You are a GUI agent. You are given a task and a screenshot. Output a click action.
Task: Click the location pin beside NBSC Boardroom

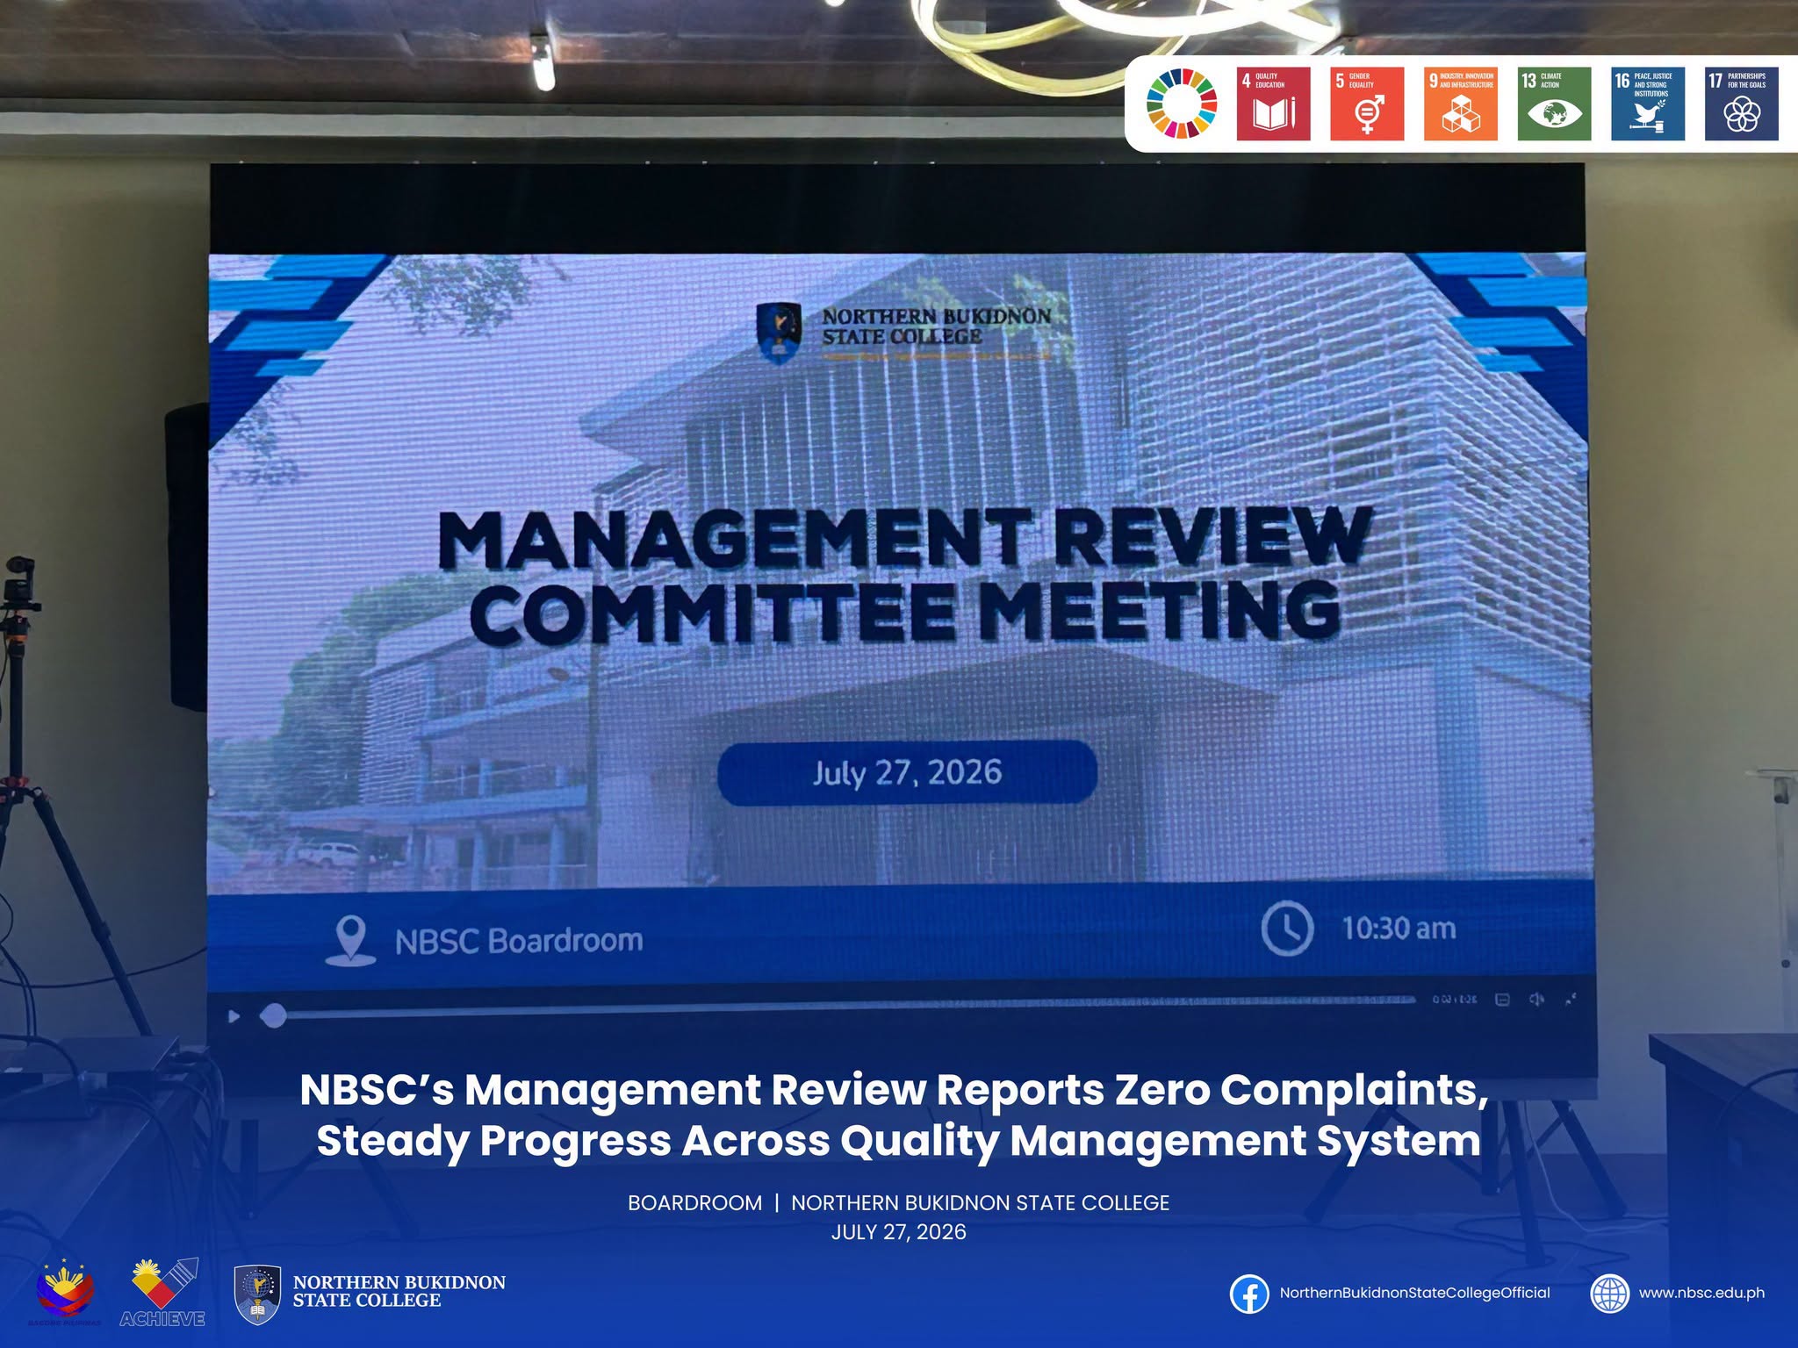click(351, 941)
